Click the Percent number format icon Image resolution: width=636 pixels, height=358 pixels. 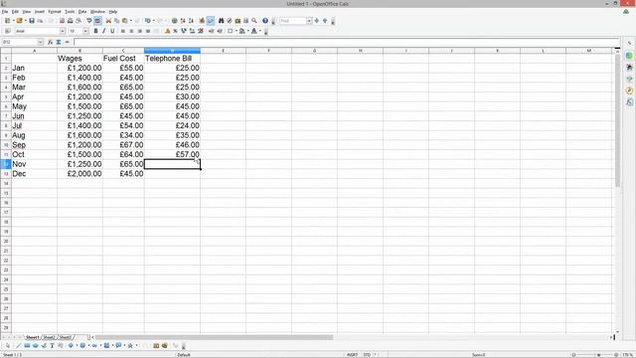pyautogui.click(x=175, y=31)
